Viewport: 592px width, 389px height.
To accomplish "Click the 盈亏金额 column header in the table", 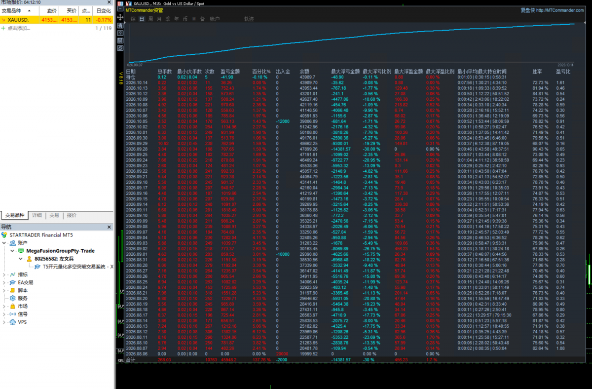I will point(230,72).
